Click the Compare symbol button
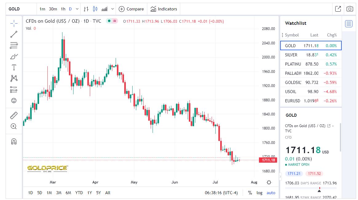Viewport: 358px width, 200px height. [131, 9]
